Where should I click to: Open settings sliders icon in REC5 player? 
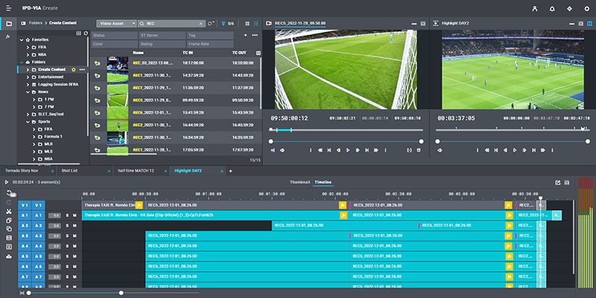[423, 24]
